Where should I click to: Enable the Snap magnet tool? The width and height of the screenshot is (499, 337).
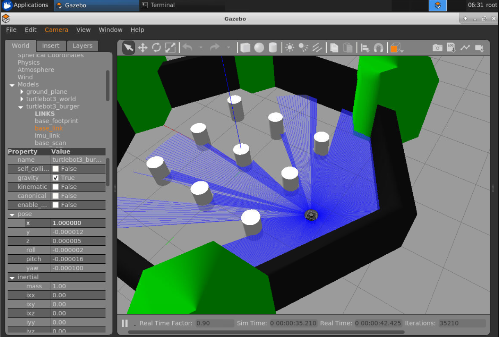(378, 48)
